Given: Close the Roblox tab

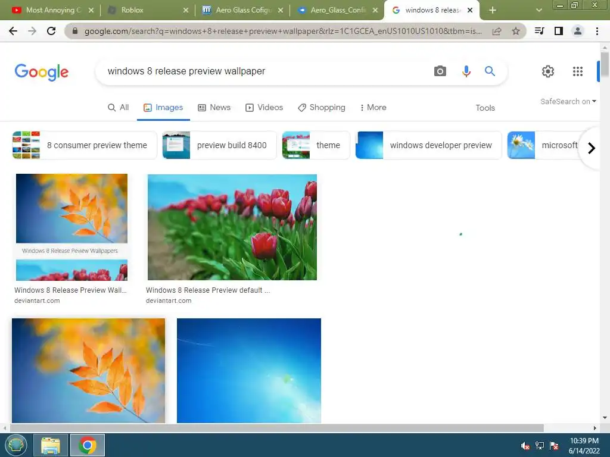Looking at the screenshot, I should (x=186, y=11).
